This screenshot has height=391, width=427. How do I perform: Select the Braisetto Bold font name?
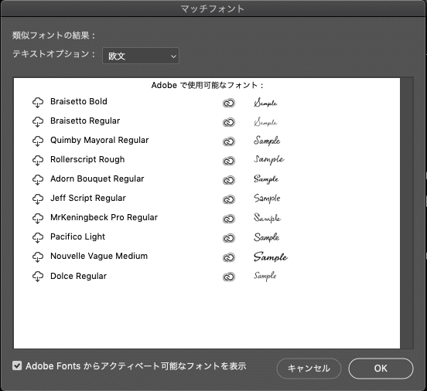point(79,101)
